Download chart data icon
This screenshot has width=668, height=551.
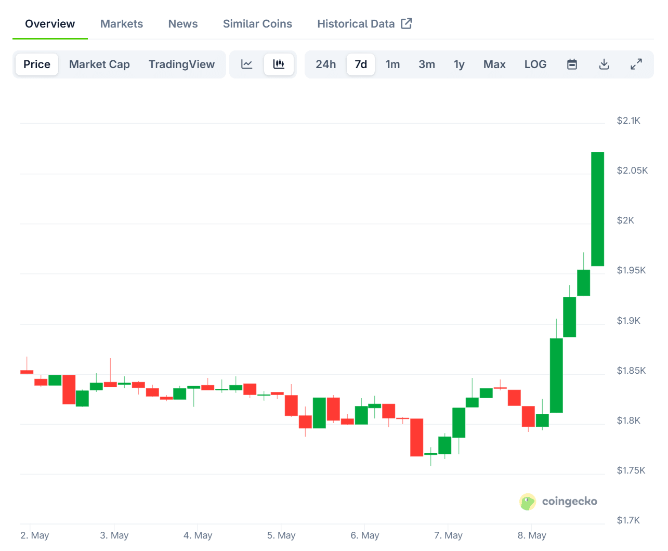[604, 64]
